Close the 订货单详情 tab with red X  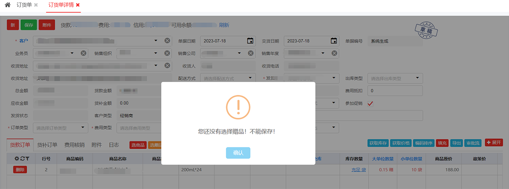click(78, 5)
